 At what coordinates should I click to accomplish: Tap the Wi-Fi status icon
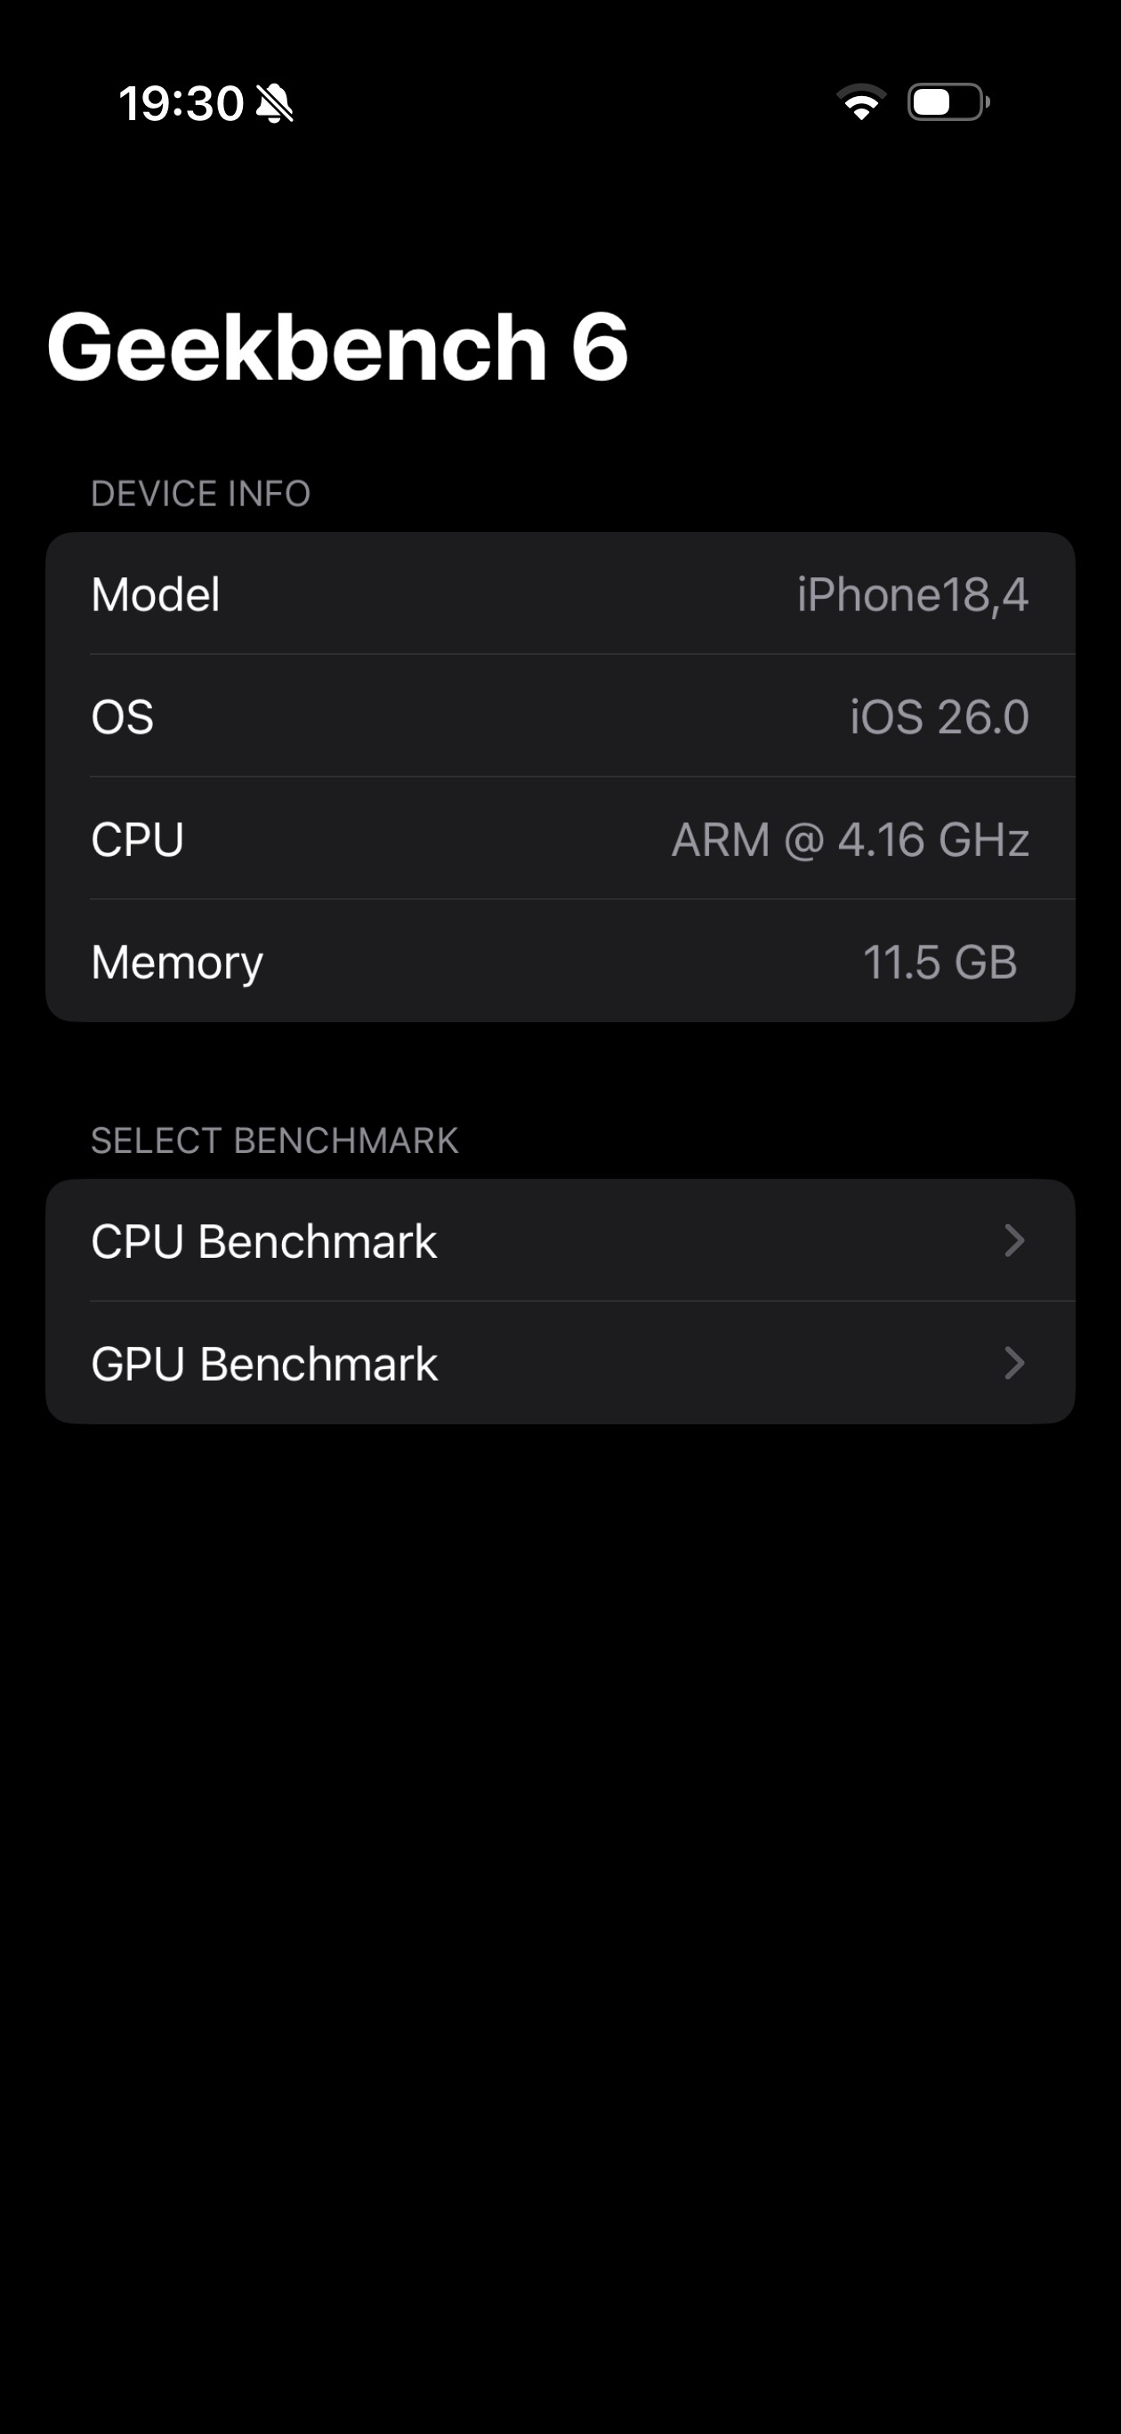coord(860,102)
